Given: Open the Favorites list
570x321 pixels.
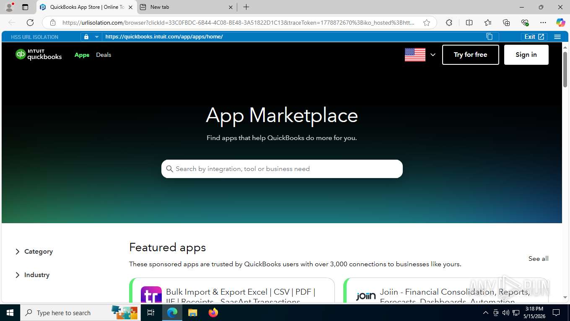Looking at the screenshot, I should point(488,23).
